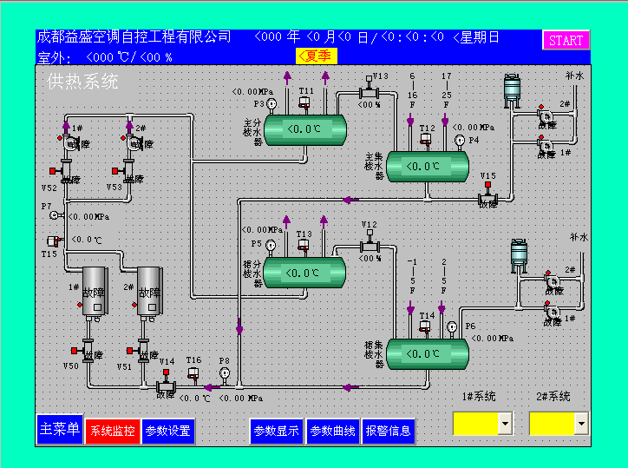Click the 供热系统 title
Viewport: 628px width, 468px height.
[82, 82]
